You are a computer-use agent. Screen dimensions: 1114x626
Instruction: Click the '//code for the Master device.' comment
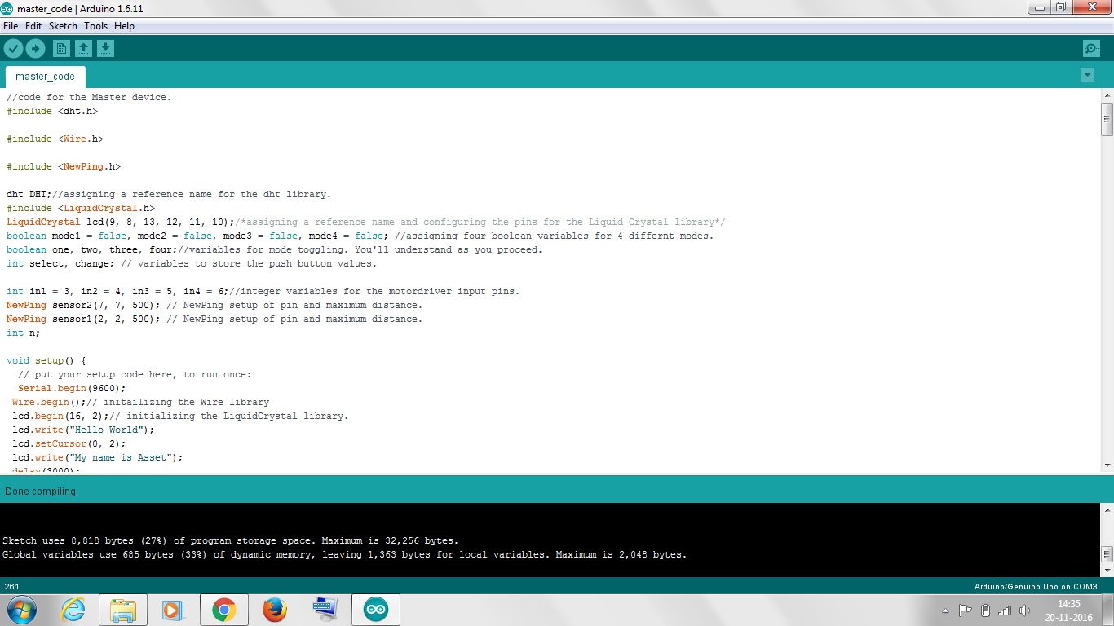click(89, 97)
